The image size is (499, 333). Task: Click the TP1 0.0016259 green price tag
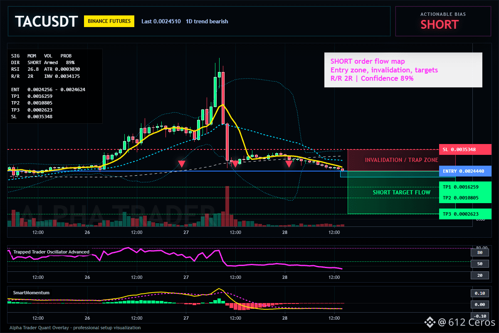pos(465,187)
